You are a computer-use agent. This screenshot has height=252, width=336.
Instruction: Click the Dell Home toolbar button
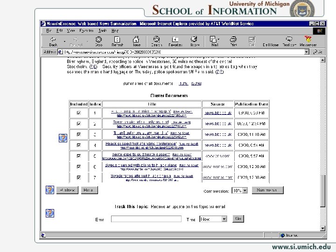270,45
